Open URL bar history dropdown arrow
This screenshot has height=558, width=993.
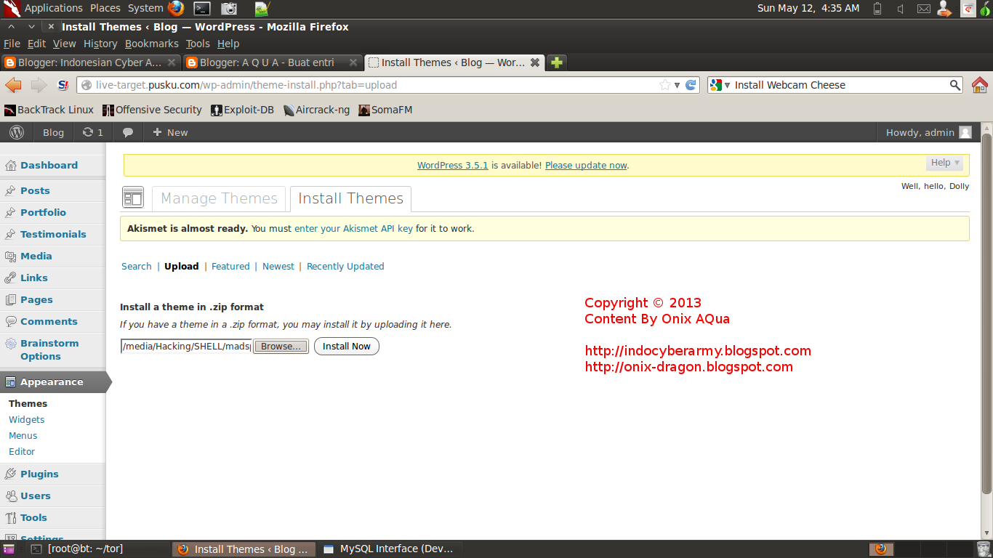click(x=677, y=85)
